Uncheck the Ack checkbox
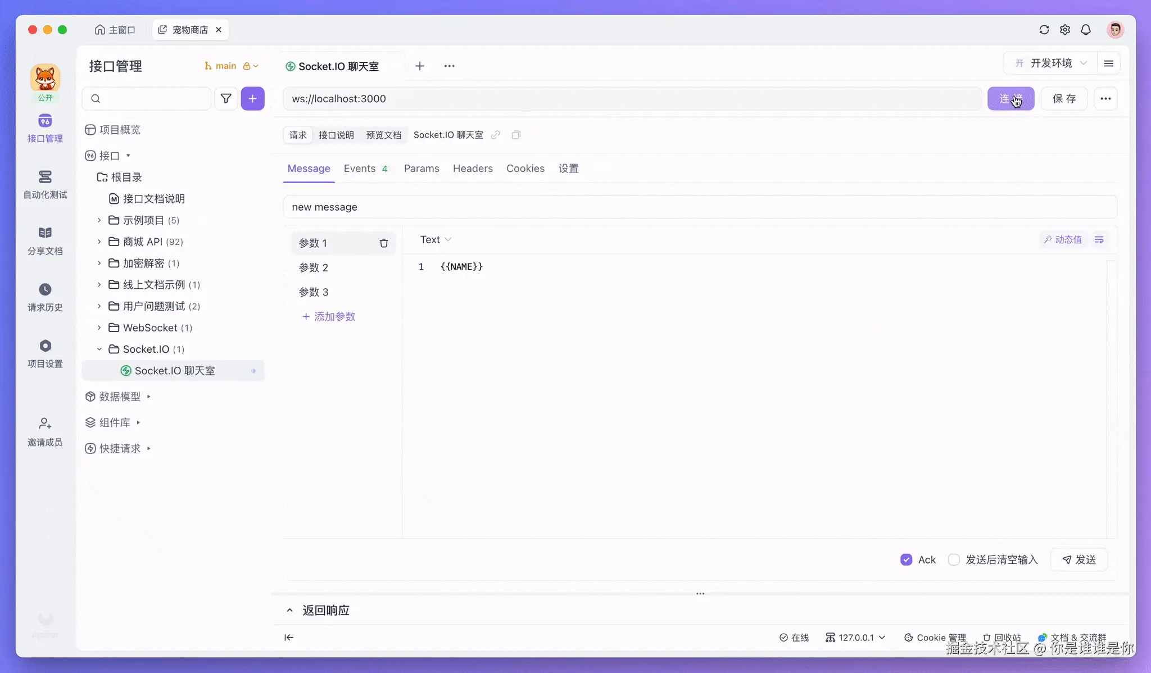 point(906,560)
